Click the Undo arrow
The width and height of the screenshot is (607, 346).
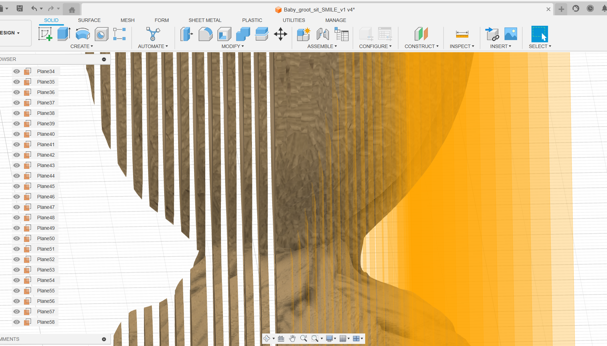point(34,8)
